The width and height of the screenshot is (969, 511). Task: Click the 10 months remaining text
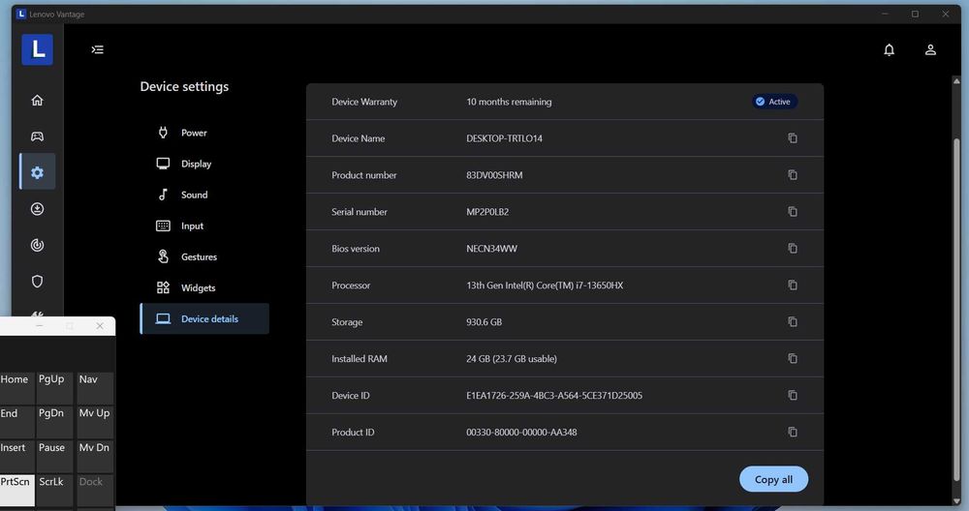tap(509, 102)
